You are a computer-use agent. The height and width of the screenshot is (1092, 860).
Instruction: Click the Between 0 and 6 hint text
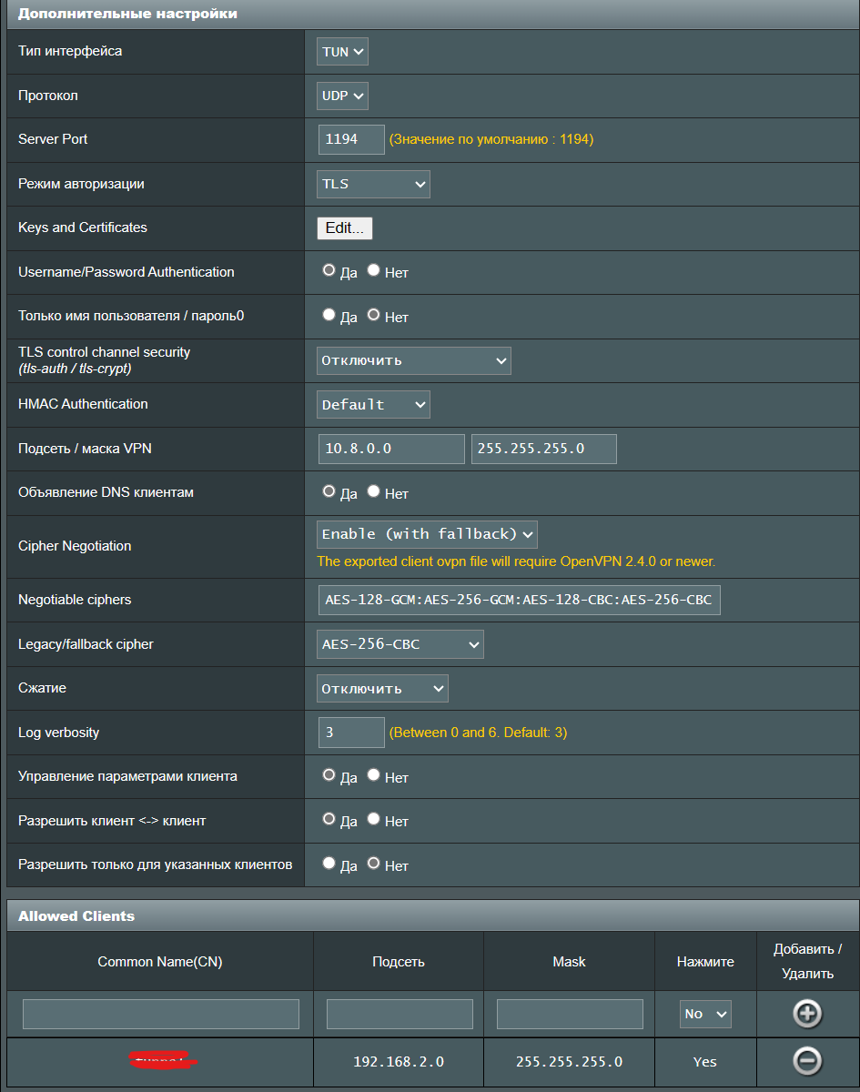click(x=478, y=733)
